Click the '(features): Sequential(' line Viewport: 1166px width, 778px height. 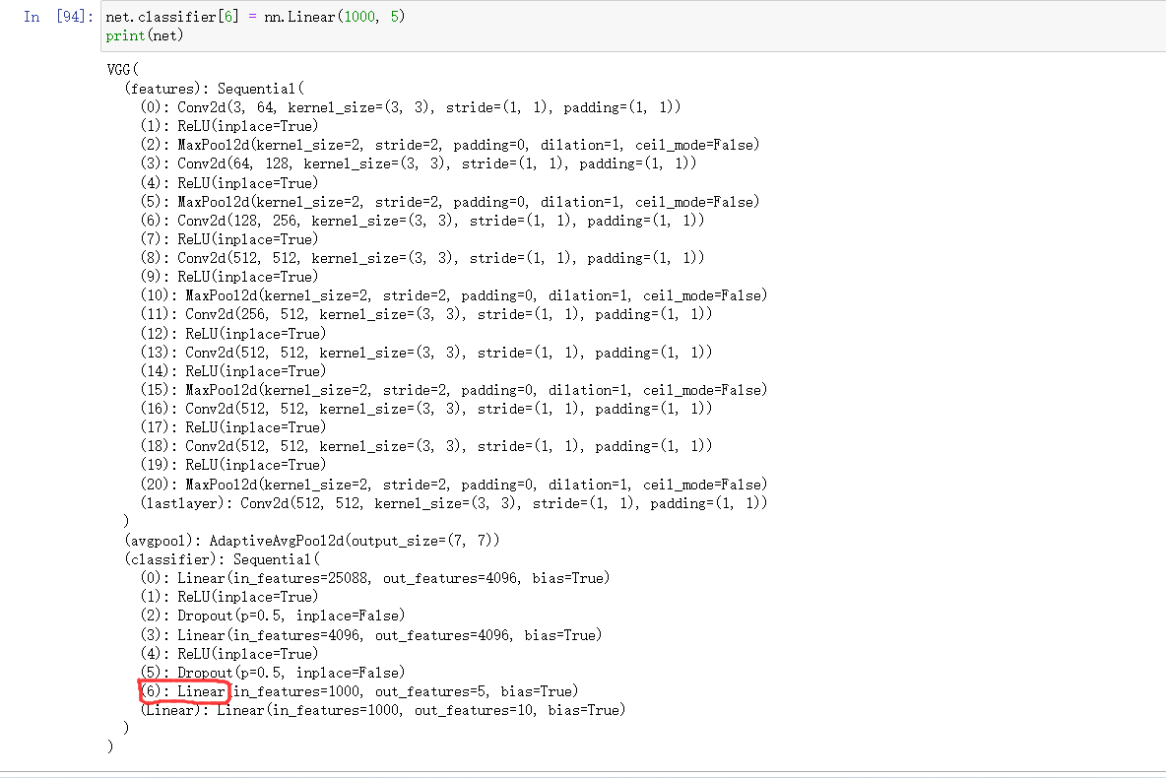[x=214, y=89]
